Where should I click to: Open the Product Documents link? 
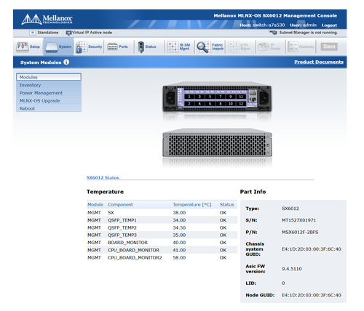point(319,62)
